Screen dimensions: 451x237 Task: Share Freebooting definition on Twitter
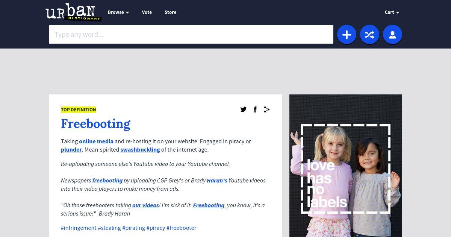click(244, 109)
